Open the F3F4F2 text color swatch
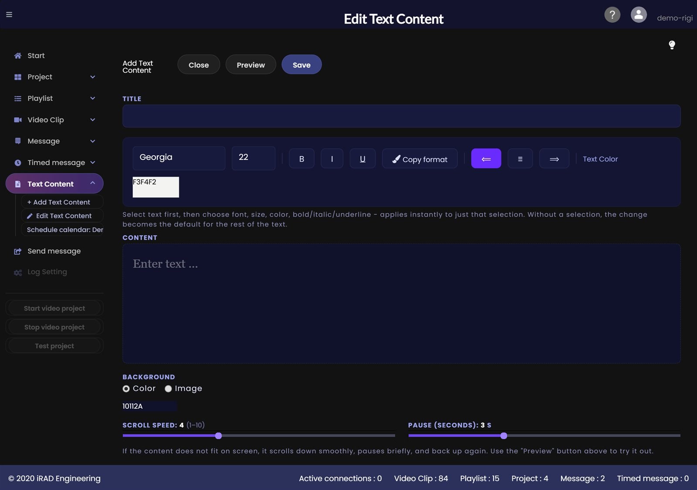Image resolution: width=697 pixels, height=490 pixels. [156, 187]
